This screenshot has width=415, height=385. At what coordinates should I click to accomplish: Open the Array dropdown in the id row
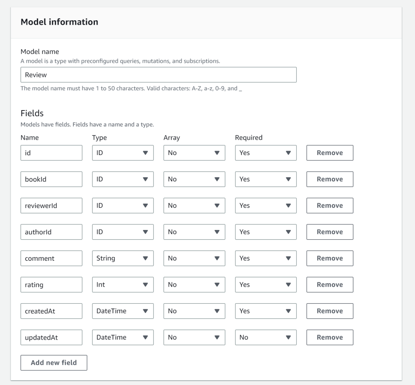pos(194,153)
